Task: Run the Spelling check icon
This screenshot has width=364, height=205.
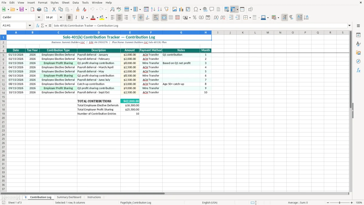Action: click(x=119, y=9)
